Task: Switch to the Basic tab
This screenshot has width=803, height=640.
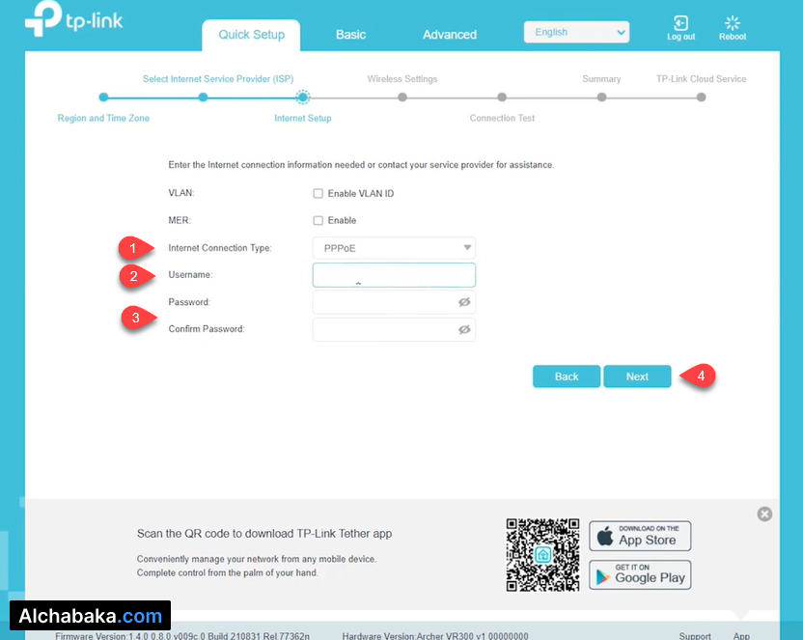Action: pos(350,35)
